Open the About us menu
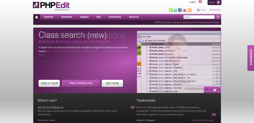The height and width of the screenshot is (123, 254). click(134, 17)
